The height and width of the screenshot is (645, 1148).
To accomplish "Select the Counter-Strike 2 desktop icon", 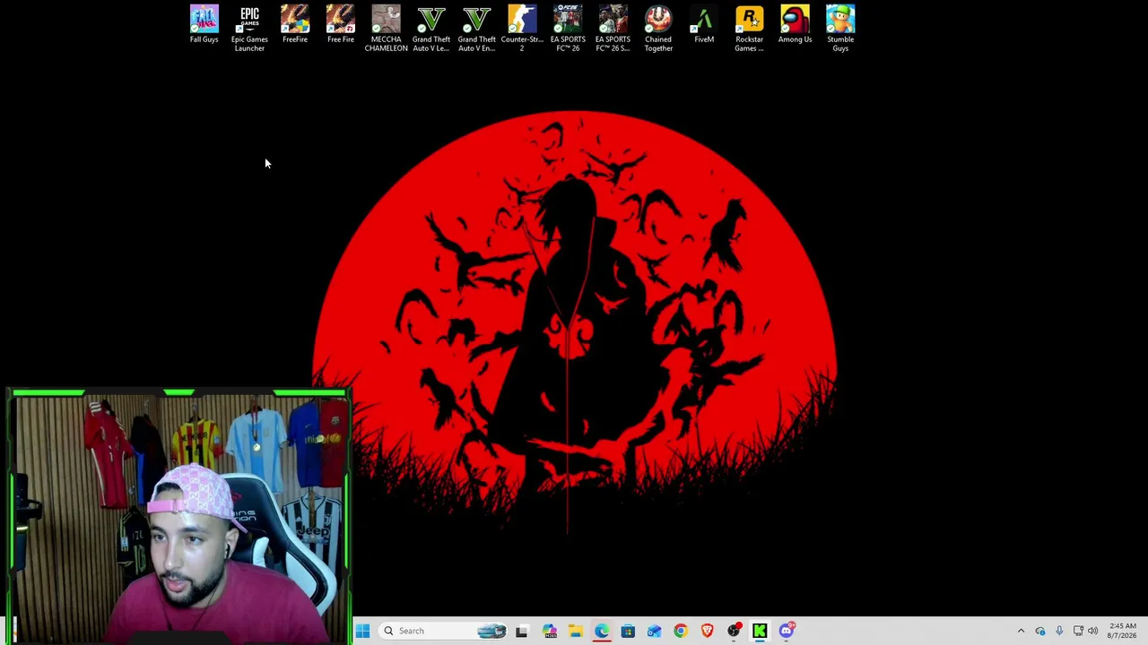I will click(522, 29).
